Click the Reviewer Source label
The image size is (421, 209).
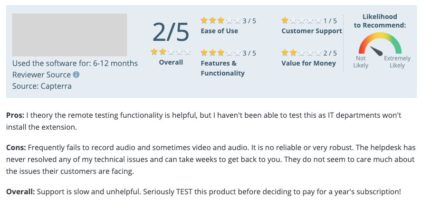[x=42, y=75]
